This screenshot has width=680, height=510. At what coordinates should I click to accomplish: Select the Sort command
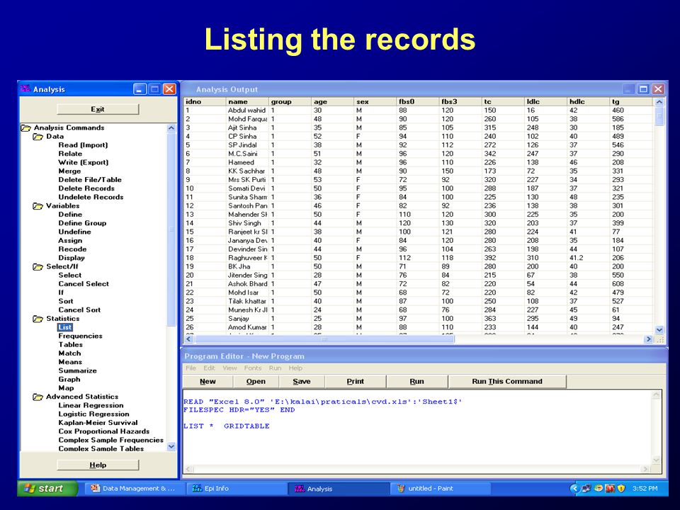pyautogui.click(x=66, y=302)
